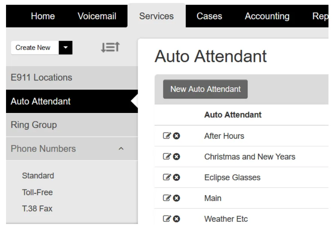336x227 pixels.
Task: Open the Create New dropdown arrow
Action: coord(65,47)
